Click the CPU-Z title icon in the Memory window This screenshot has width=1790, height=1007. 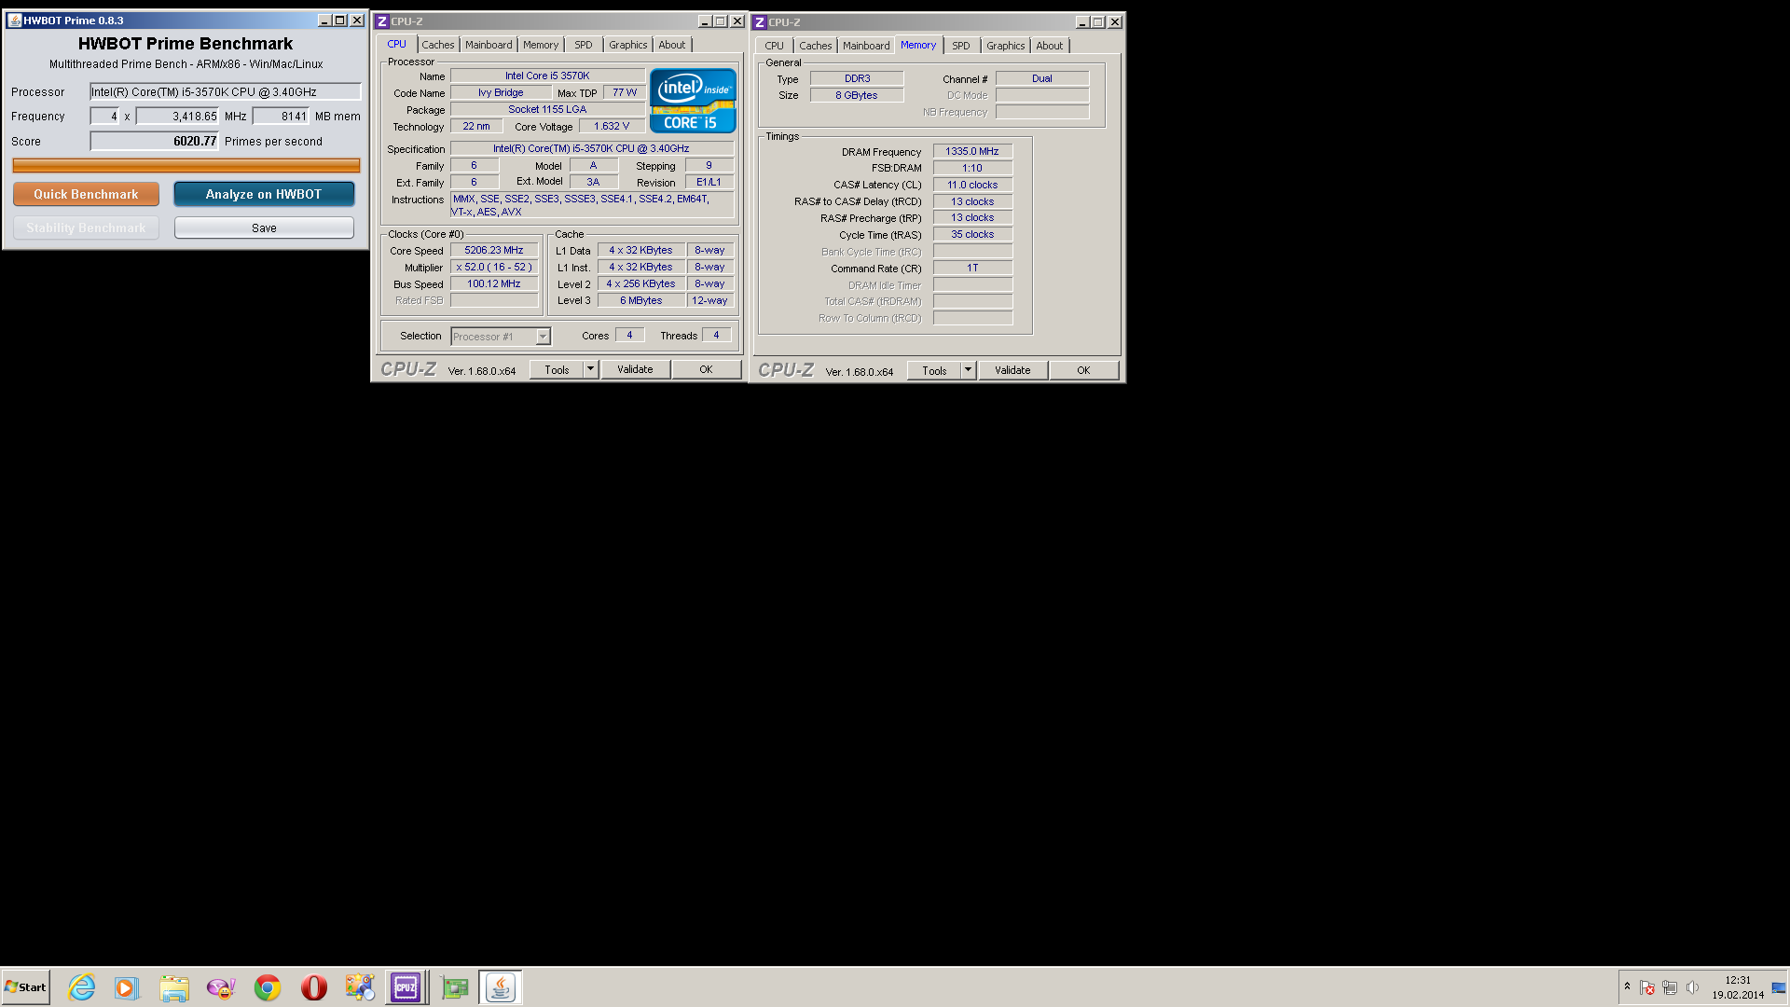(760, 22)
